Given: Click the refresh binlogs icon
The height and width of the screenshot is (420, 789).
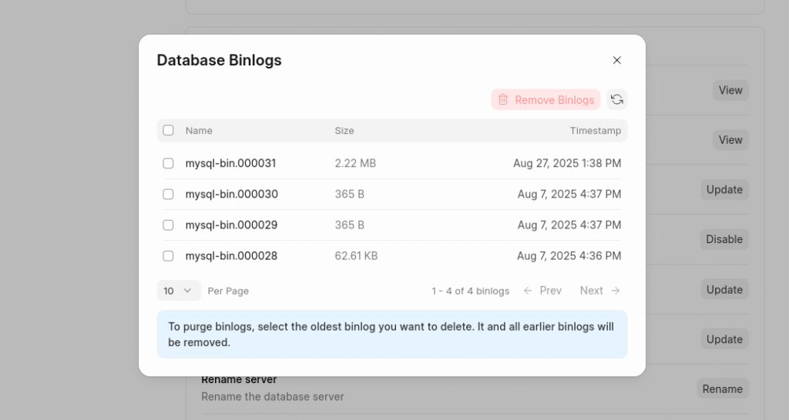Looking at the screenshot, I should pyautogui.click(x=616, y=99).
